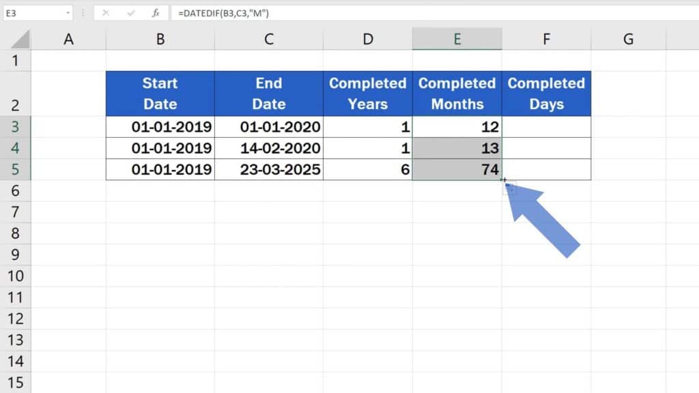Click inside the Name Box showing E3
Viewport: 699px width, 393px height.
pos(34,13)
